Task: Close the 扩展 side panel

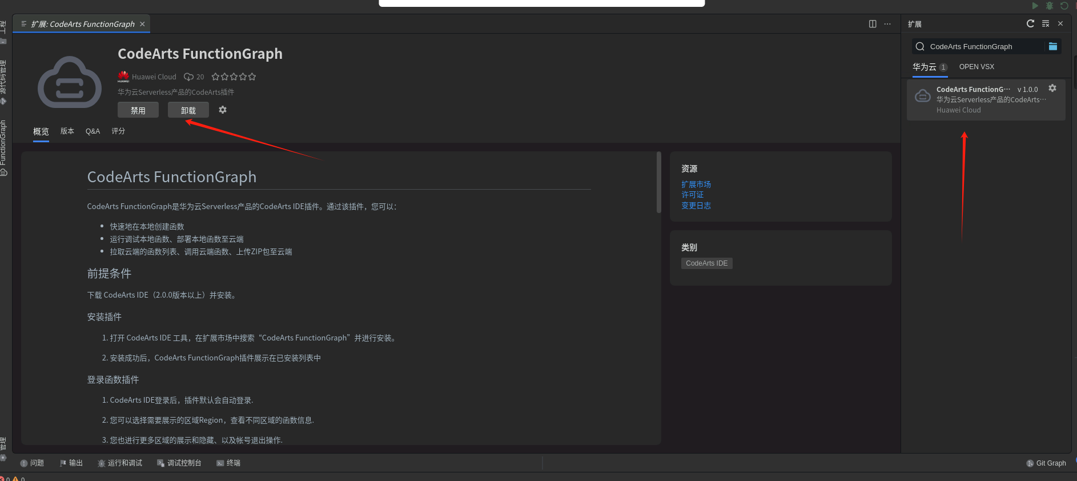Action: pyautogui.click(x=1060, y=23)
